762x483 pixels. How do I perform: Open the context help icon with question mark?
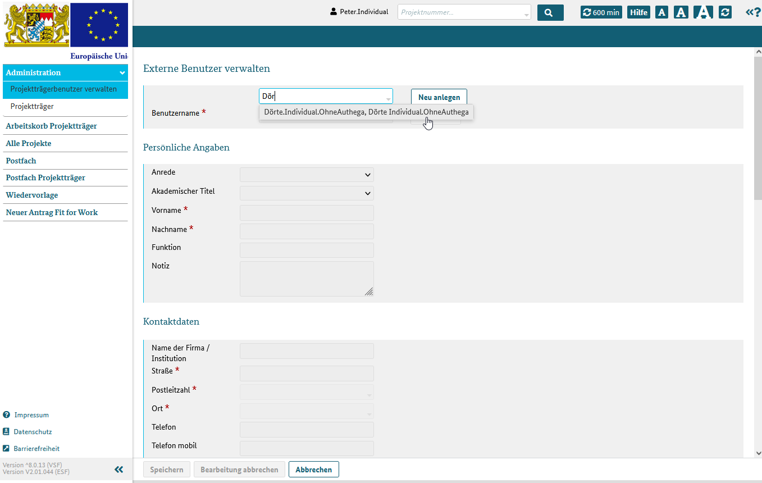click(753, 12)
